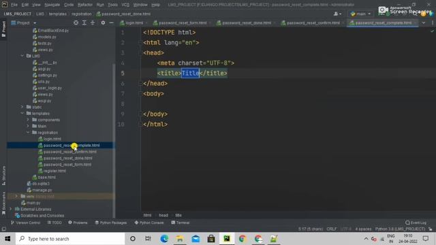Expand the static folder
This screenshot has height=245, width=436.
(x=22, y=107)
